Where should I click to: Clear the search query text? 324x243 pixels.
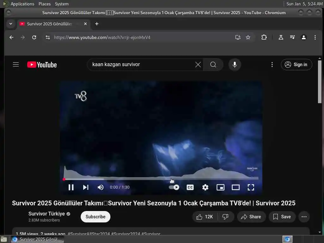198,65
